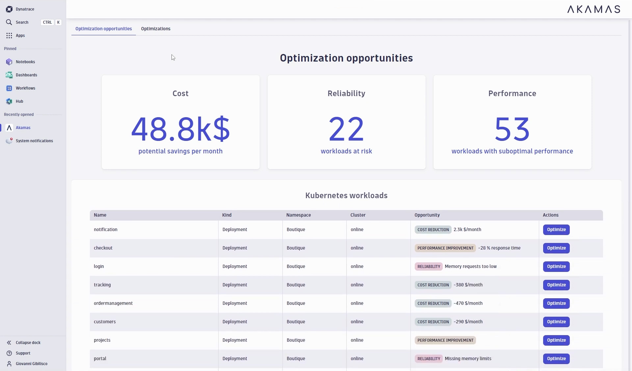The image size is (632, 371).
Task: Open the Apps grid icon
Action: (x=20, y=35)
